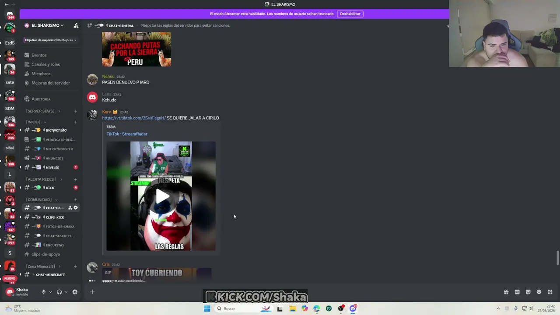The image size is (560, 315).
Task: Open the señal server
Action: tap(10, 148)
